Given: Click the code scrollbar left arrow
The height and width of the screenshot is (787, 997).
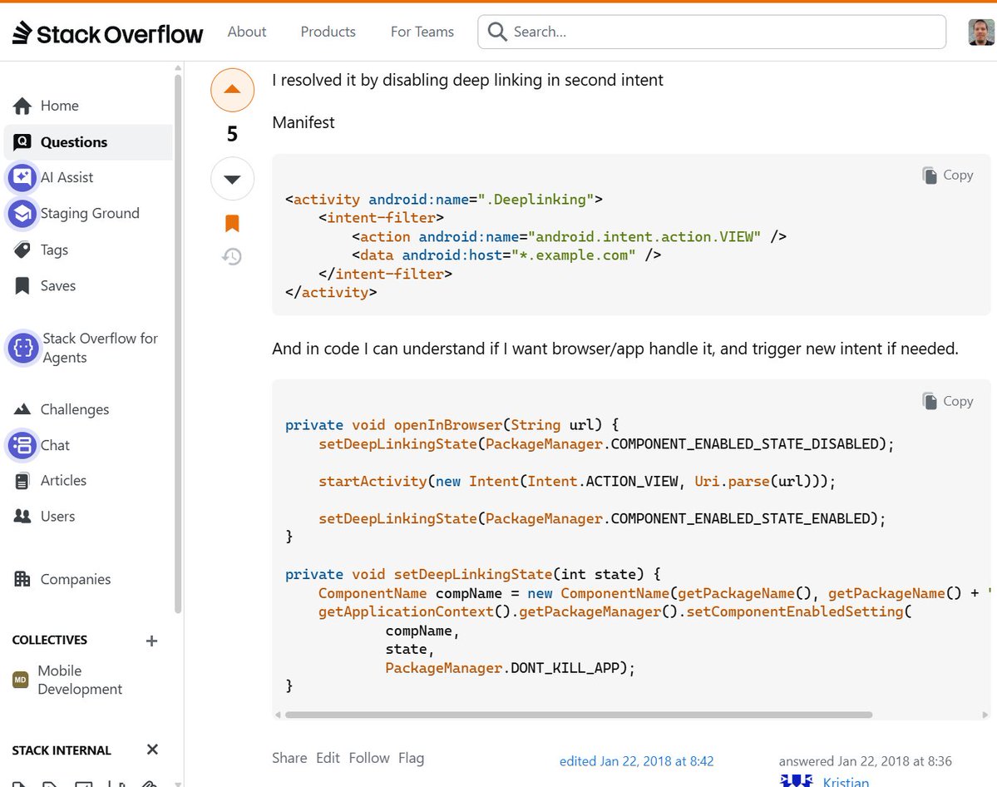Looking at the screenshot, I should point(278,715).
